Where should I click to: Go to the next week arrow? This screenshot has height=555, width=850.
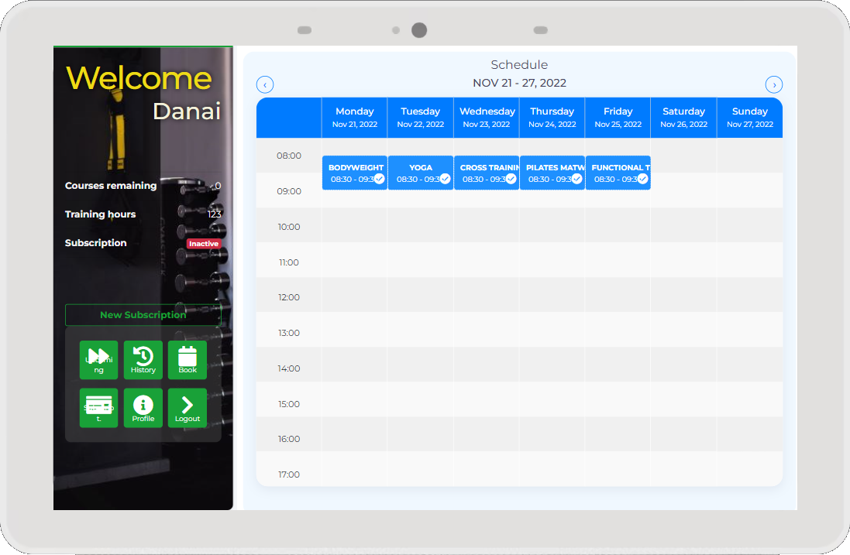[x=774, y=84]
